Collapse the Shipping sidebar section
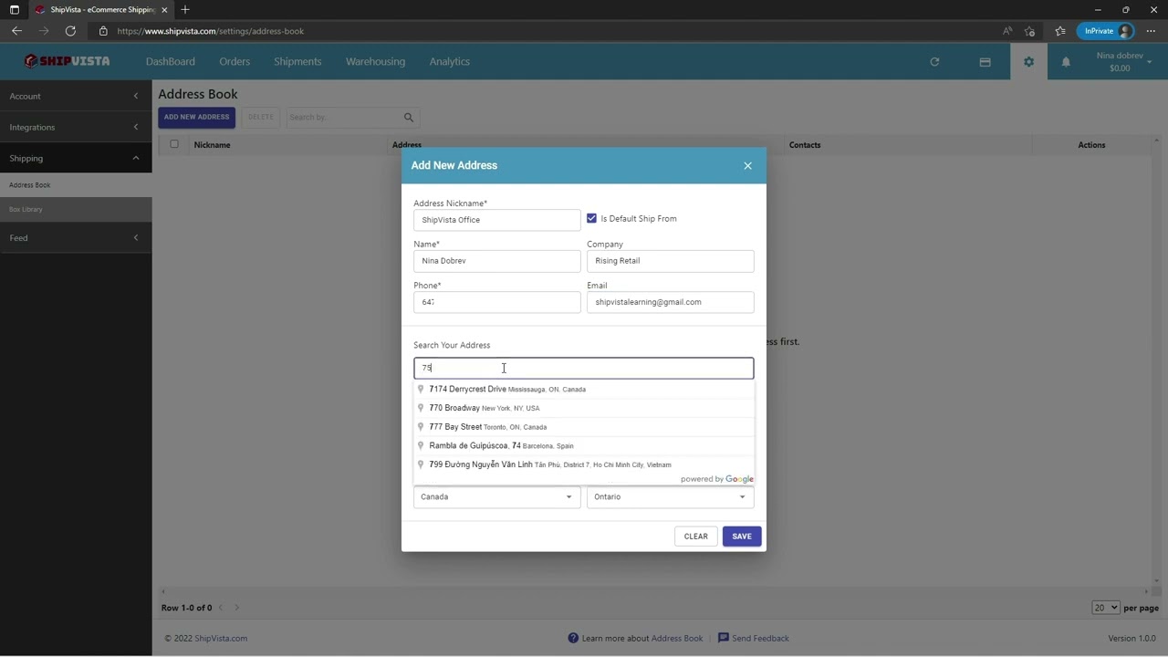Screen dimensions: 1168x657 tap(76, 158)
